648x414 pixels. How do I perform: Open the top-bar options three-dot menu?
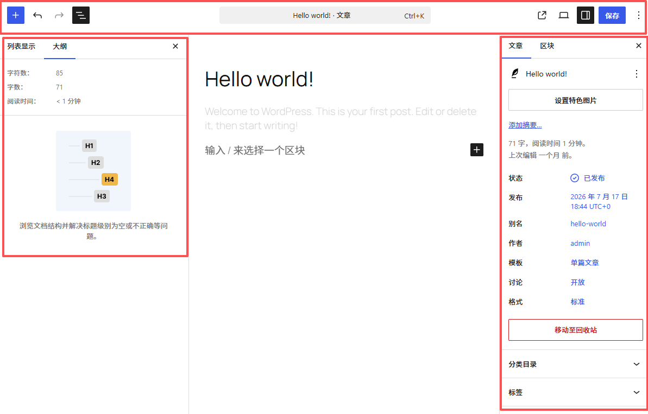pos(639,15)
